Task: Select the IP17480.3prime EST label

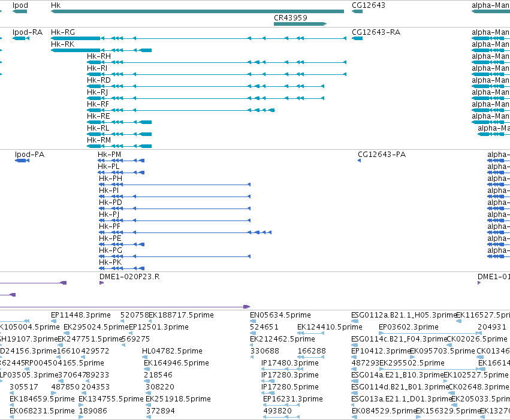Action: click(290, 363)
